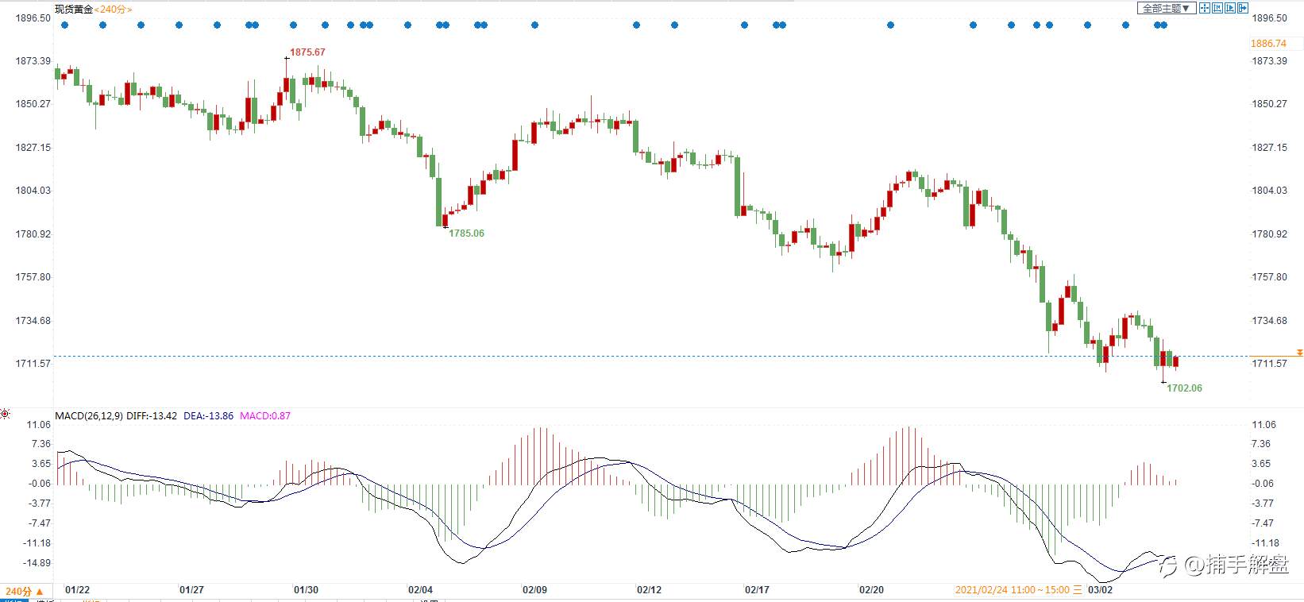This screenshot has height=602, width=1304.
Task: Click the MACD(26,12,9) indicator label
Action: click(x=89, y=416)
